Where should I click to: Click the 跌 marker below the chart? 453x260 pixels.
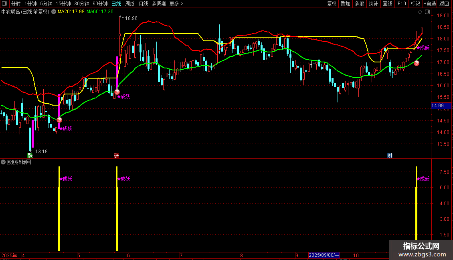click(30, 155)
